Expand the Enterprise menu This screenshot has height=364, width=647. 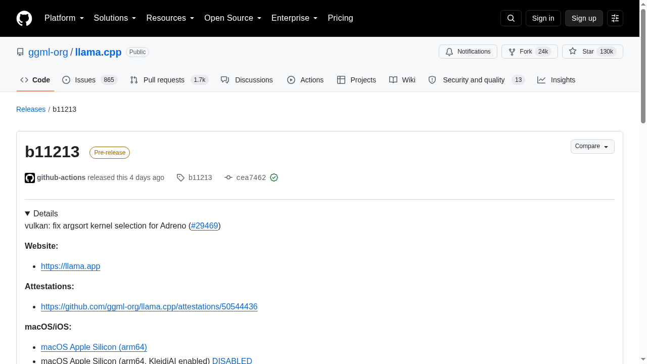coord(295,18)
